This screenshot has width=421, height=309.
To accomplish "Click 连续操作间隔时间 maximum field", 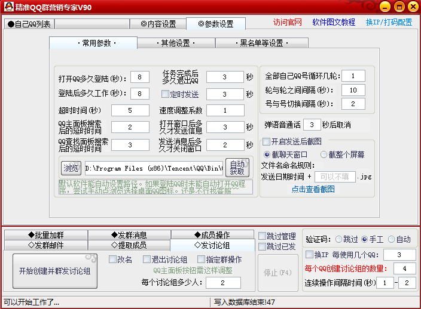I will coord(407,283).
